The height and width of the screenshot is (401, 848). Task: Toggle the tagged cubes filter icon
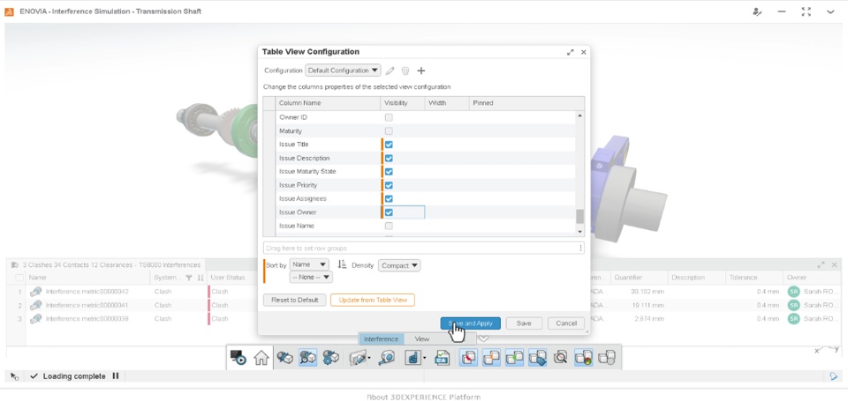point(538,357)
